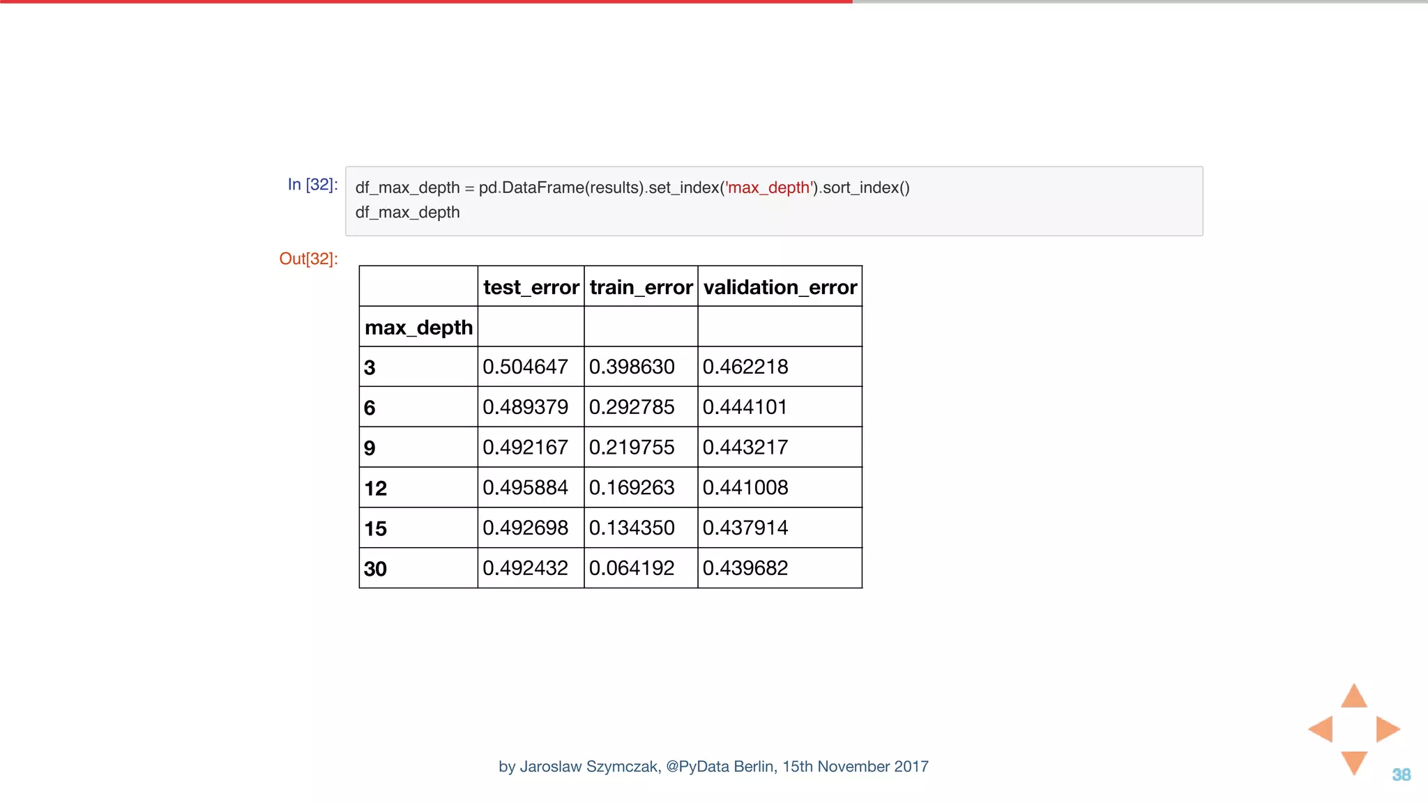Go to the slide below with the down arrow
The width and height of the screenshot is (1428, 803).
click(x=1354, y=763)
